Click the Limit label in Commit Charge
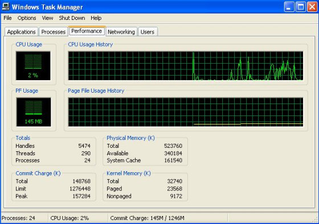The height and width of the screenshot is (224, 319). coord(21,189)
